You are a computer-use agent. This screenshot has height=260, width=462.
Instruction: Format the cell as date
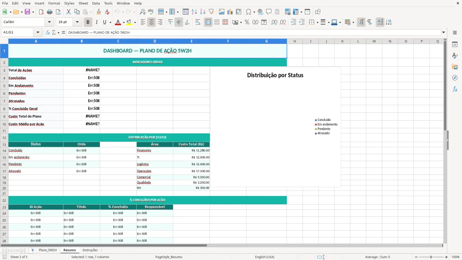264,22
